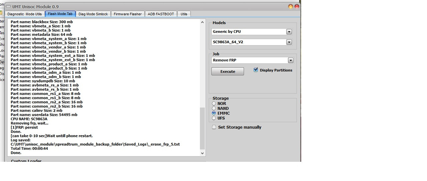Click log line 'Part name: common_rs1_a Size: 8 mb'
Image resolution: width=427 pixels, height=181 pixels.
tap(45, 94)
